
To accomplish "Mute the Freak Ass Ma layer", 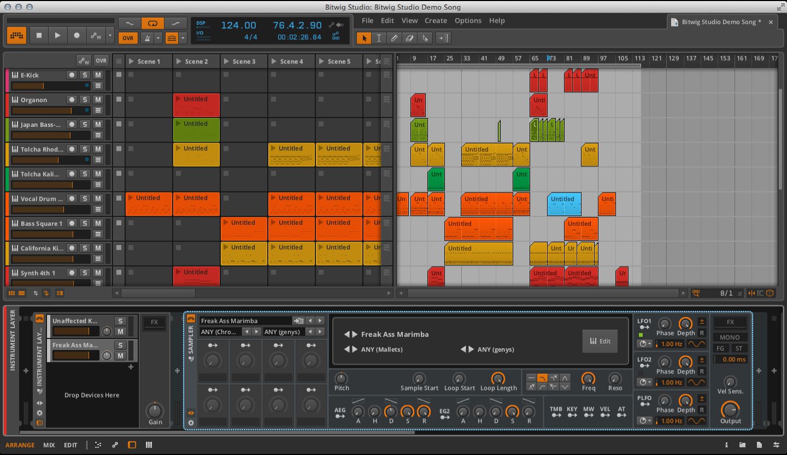I will 120,355.
